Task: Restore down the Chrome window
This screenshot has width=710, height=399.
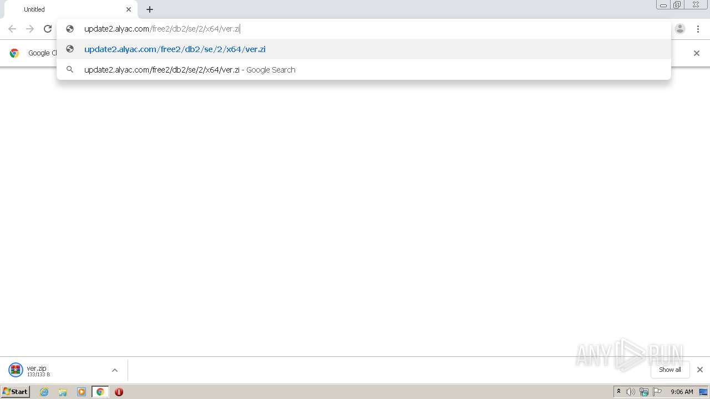Action: [x=677, y=4]
